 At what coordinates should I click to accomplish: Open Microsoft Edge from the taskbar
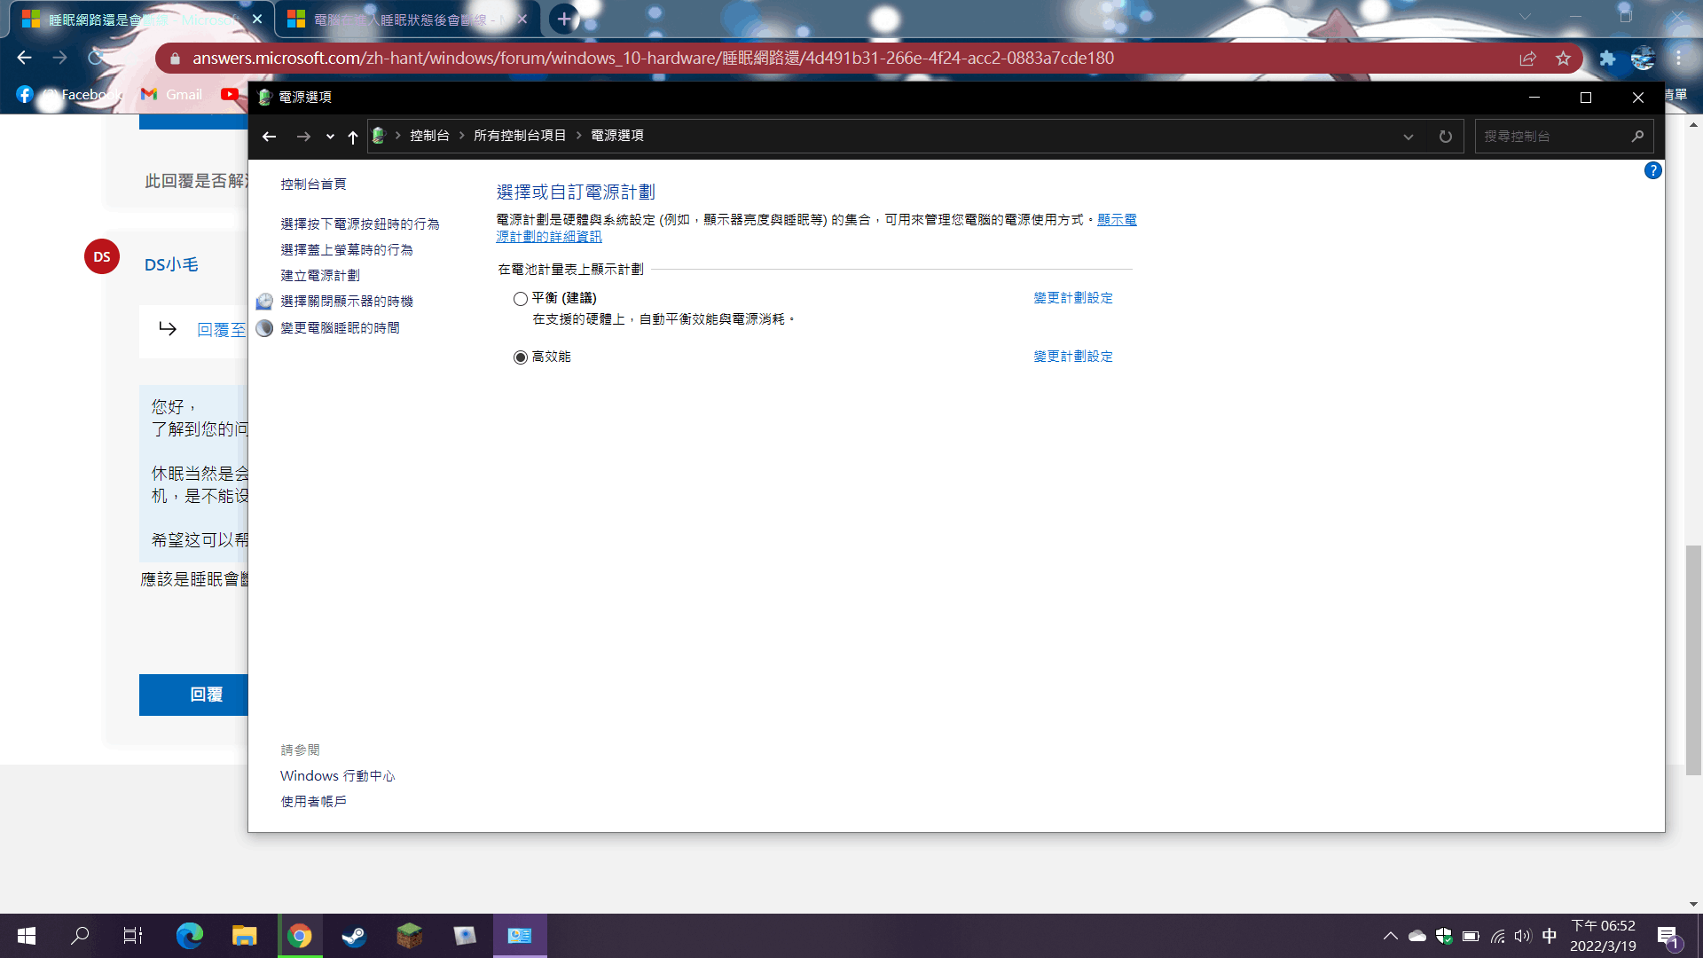189,936
